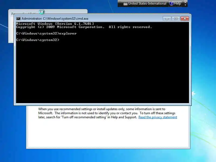Open Help from the language bar
This screenshot has width=216, height=162.
175,4
